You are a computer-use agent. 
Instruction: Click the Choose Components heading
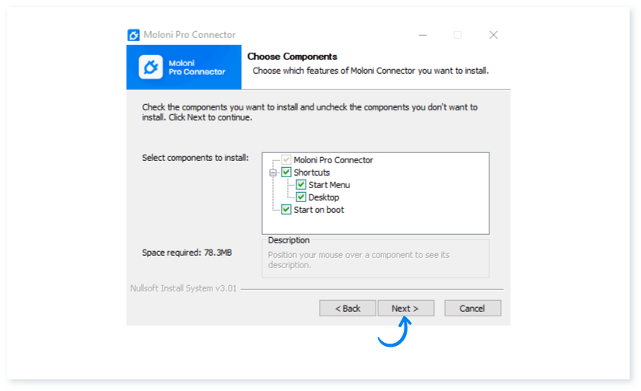pyautogui.click(x=292, y=57)
